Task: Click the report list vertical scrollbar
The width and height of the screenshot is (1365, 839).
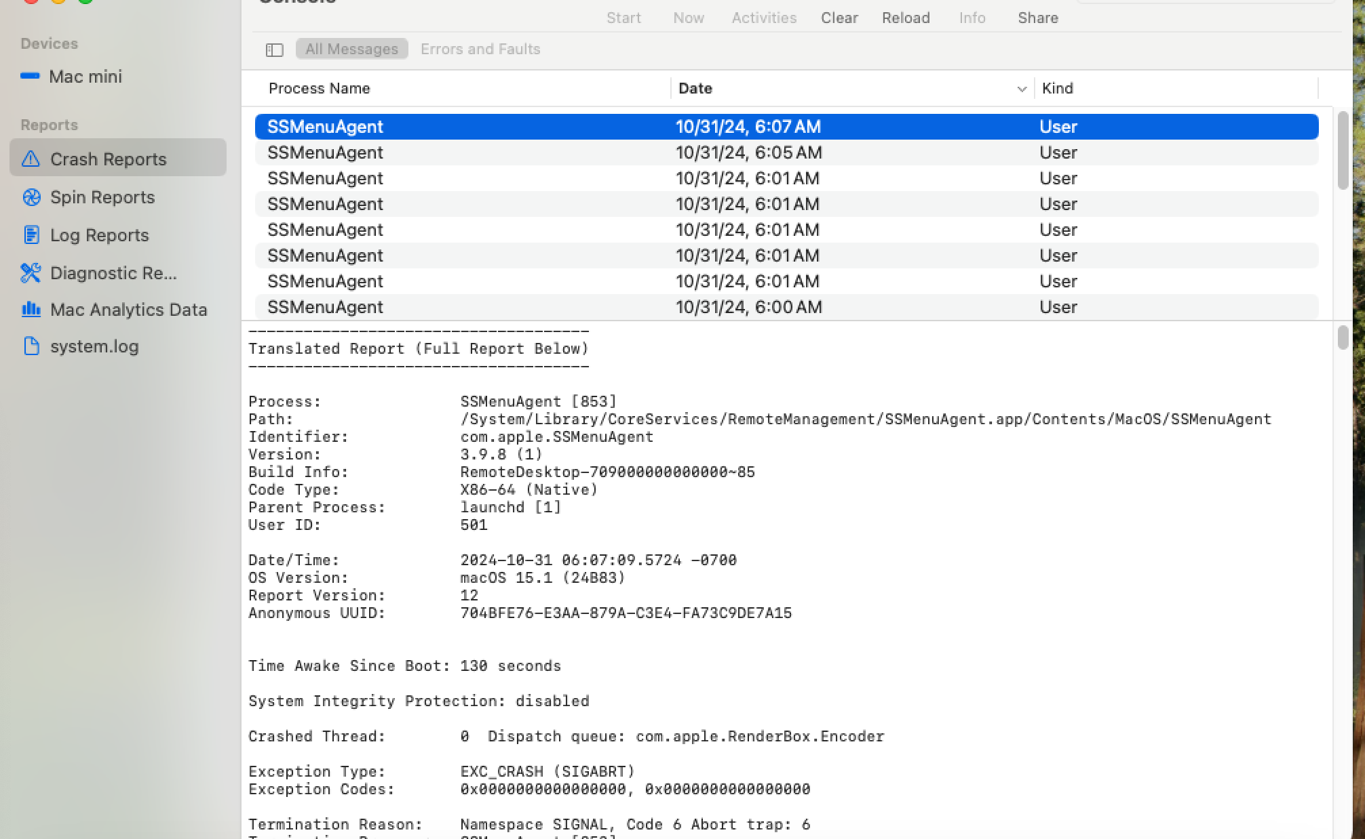Action: point(1343,150)
